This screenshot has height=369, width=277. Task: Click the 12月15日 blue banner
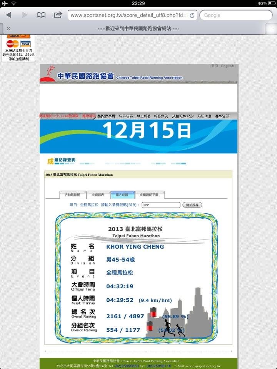tap(138, 136)
